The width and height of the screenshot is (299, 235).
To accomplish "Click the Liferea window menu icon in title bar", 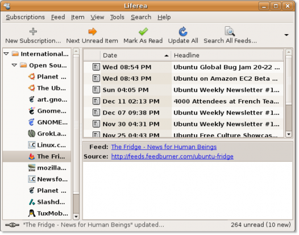I will tap(7, 6).
